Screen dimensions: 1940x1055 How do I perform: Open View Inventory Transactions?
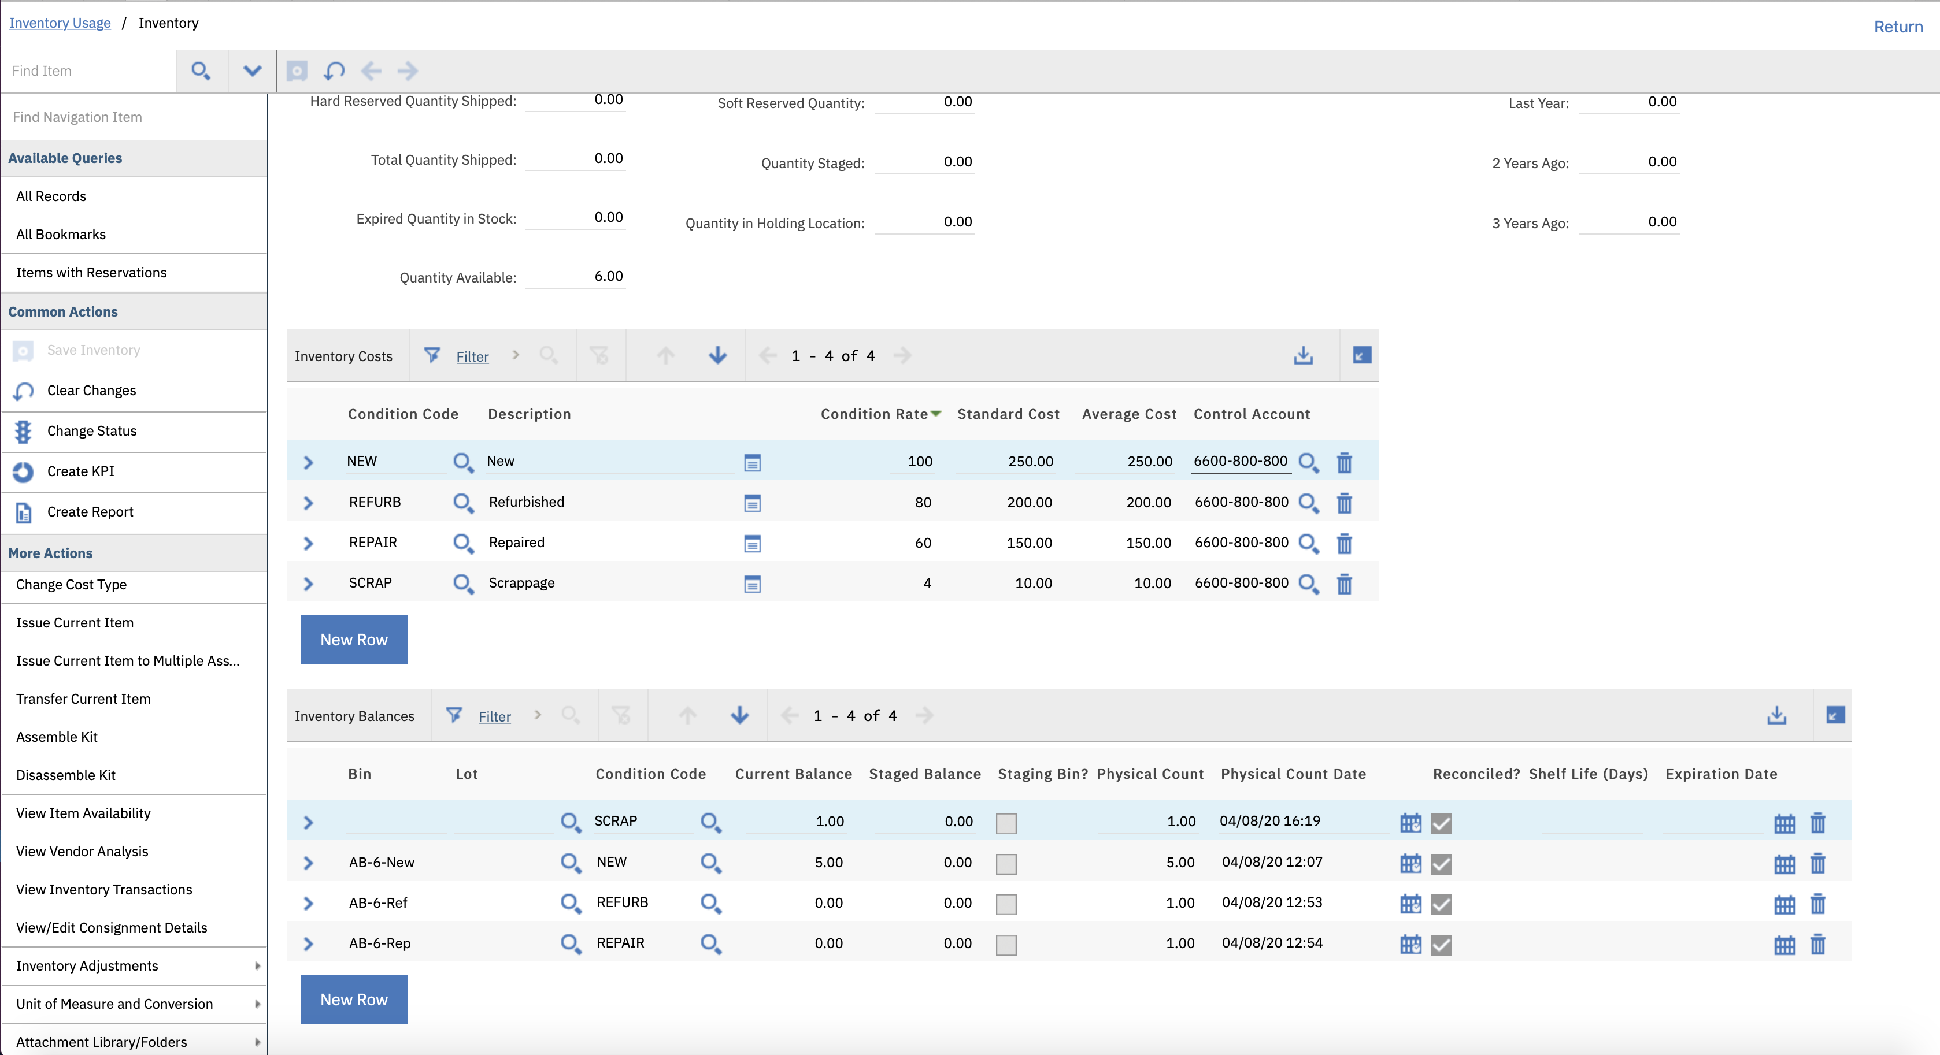(104, 889)
